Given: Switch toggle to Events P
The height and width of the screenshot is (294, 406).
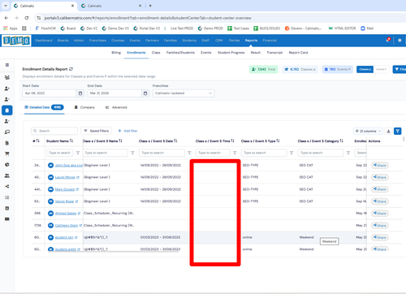Looking at the screenshot, I should (x=382, y=70).
